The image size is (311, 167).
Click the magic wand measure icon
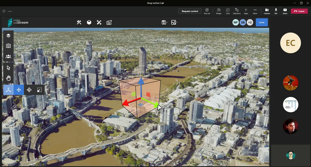point(99,23)
